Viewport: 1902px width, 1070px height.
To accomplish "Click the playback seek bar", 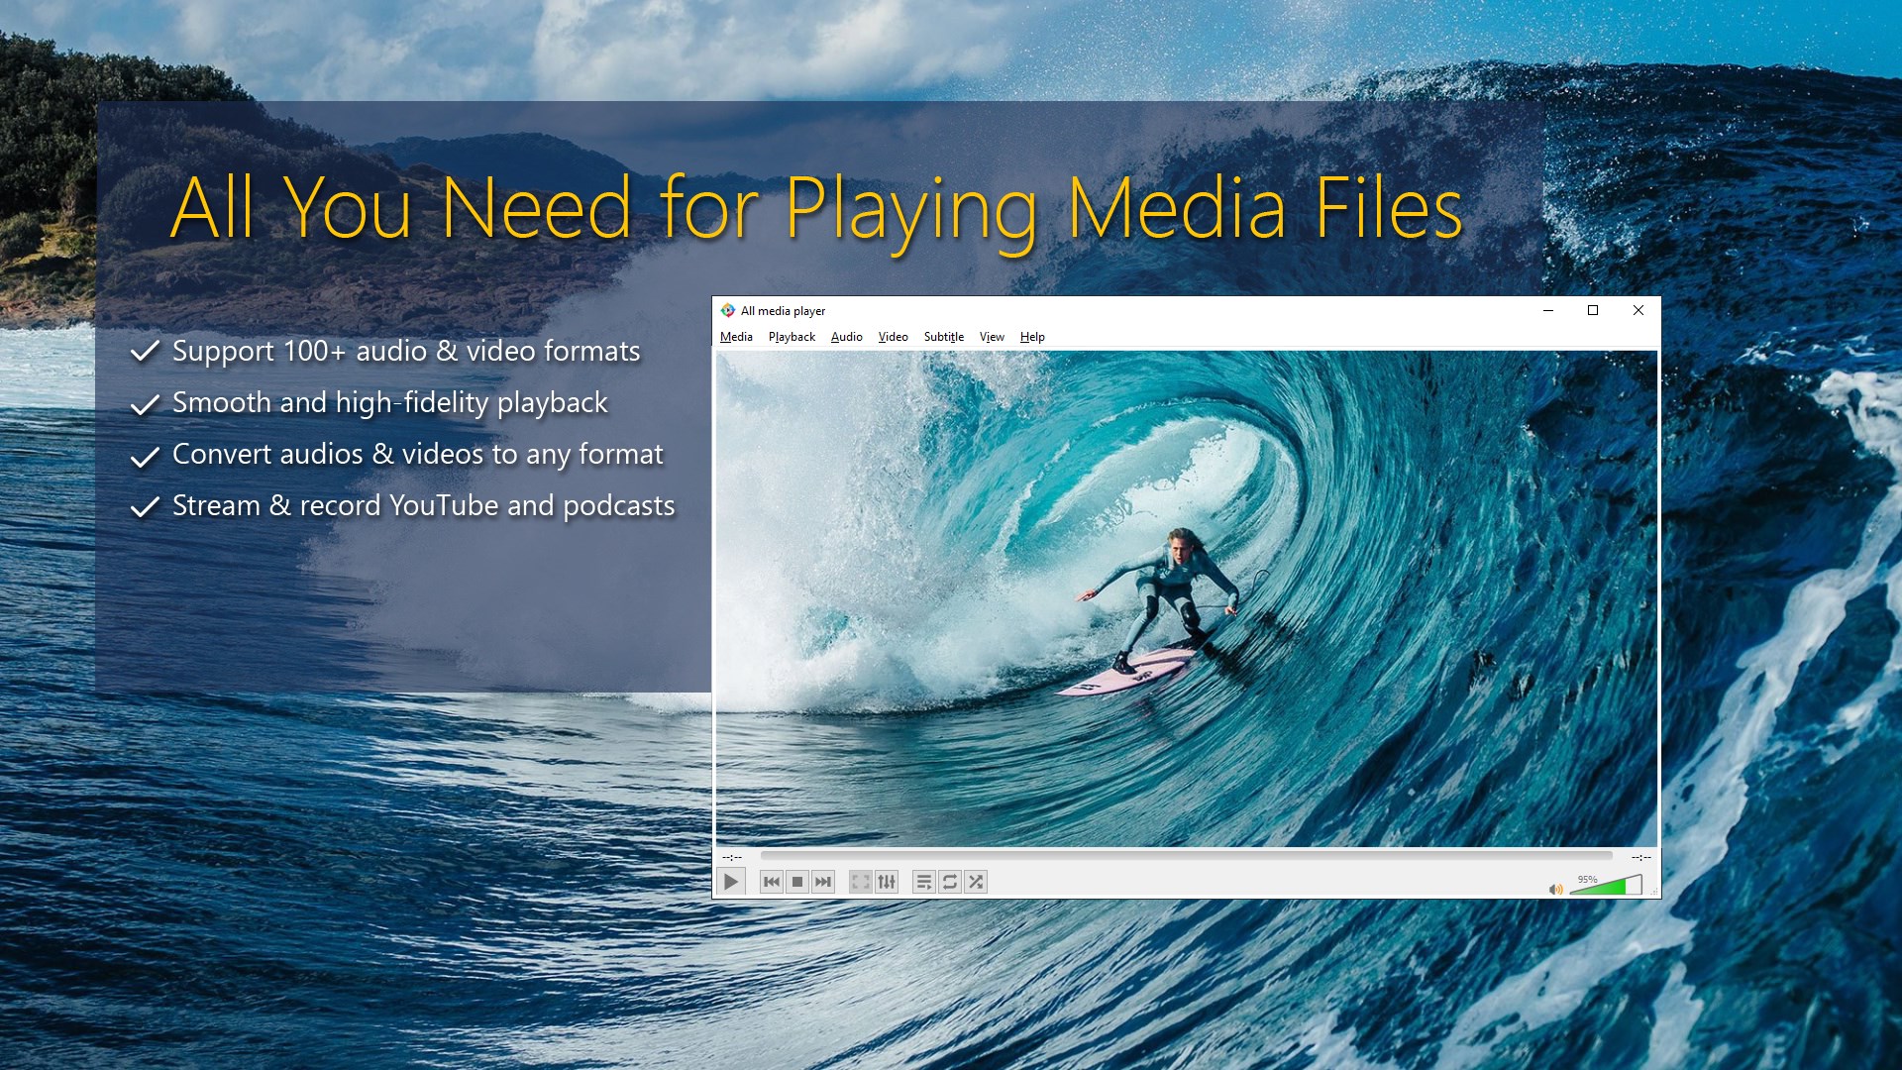I will 1186,856.
